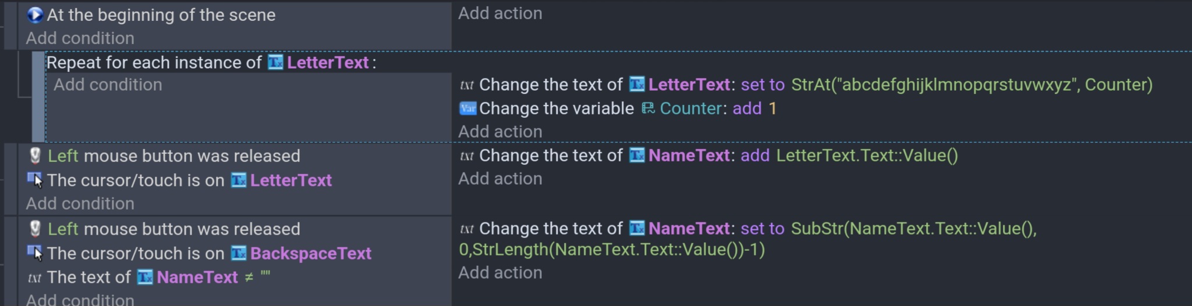This screenshot has width=1192, height=306.
Task: Add action below Change the variable Counter
Action: coord(500,132)
